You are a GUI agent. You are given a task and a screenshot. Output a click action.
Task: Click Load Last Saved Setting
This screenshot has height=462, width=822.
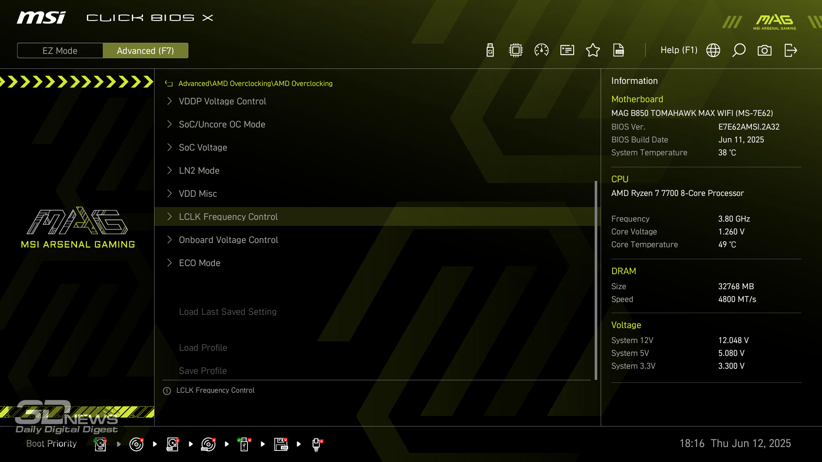click(x=228, y=312)
